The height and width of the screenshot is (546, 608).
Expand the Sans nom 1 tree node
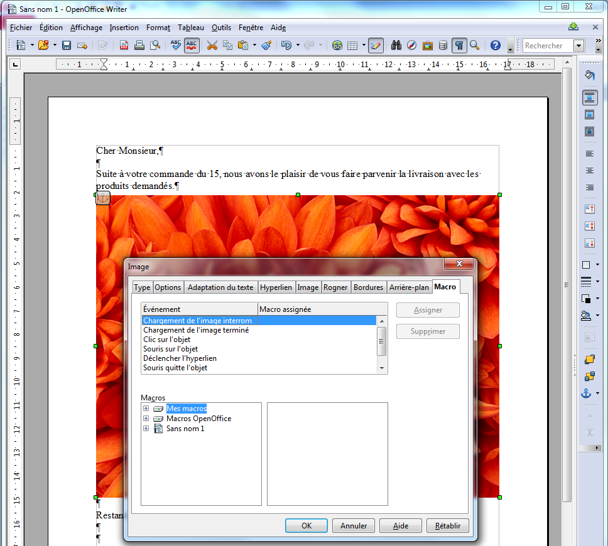146,428
